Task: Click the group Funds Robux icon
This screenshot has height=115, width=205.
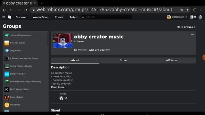Action: (61, 98)
